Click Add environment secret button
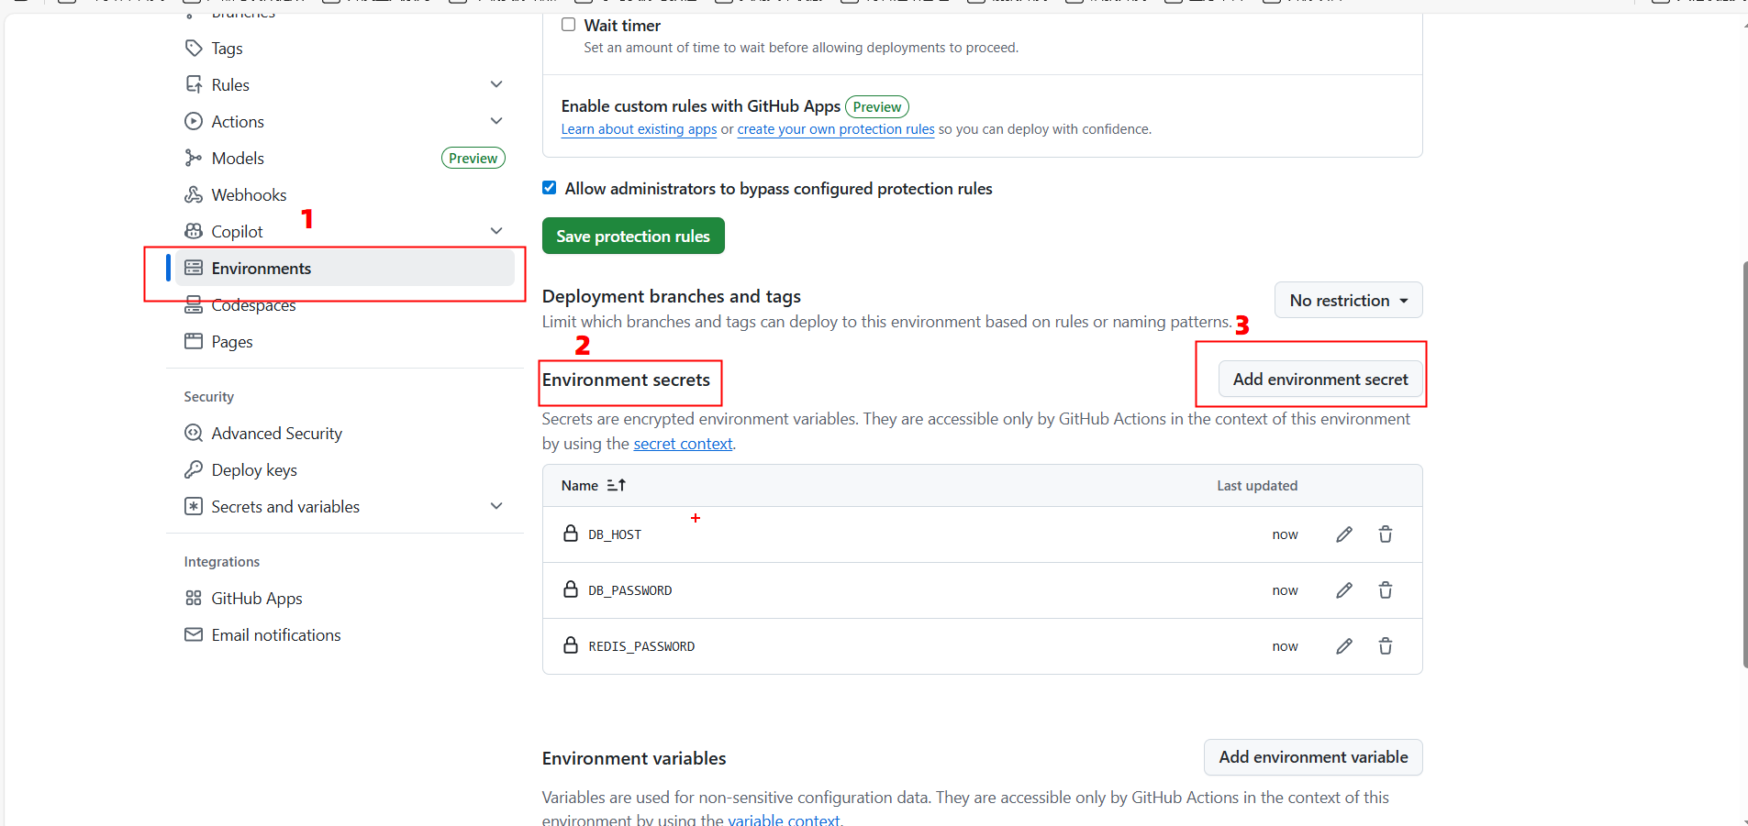The height and width of the screenshot is (826, 1748). pos(1319,380)
